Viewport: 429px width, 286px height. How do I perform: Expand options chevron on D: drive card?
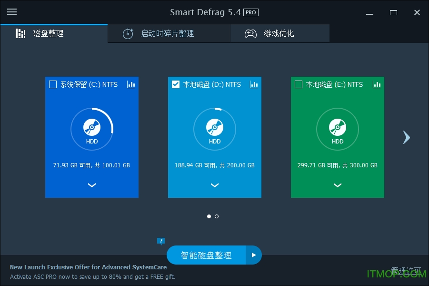pyautogui.click(x=215, y=185)
